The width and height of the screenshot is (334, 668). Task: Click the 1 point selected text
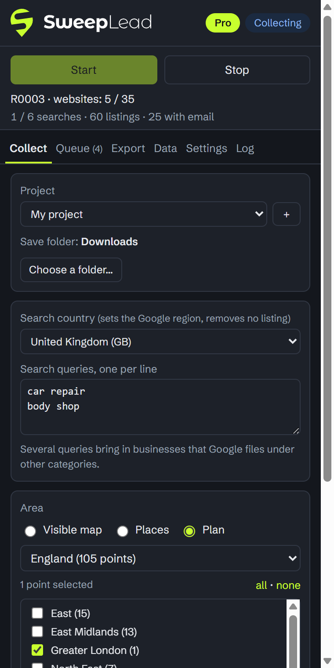coord(57,584)
